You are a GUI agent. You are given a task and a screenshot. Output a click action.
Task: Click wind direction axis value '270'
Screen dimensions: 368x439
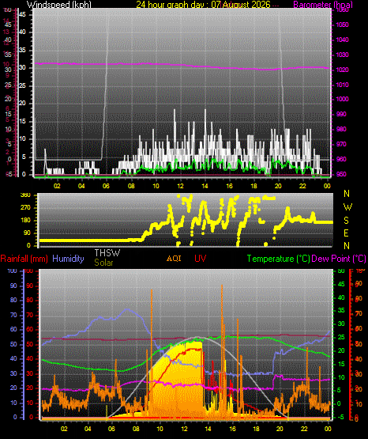coord(25,208)
